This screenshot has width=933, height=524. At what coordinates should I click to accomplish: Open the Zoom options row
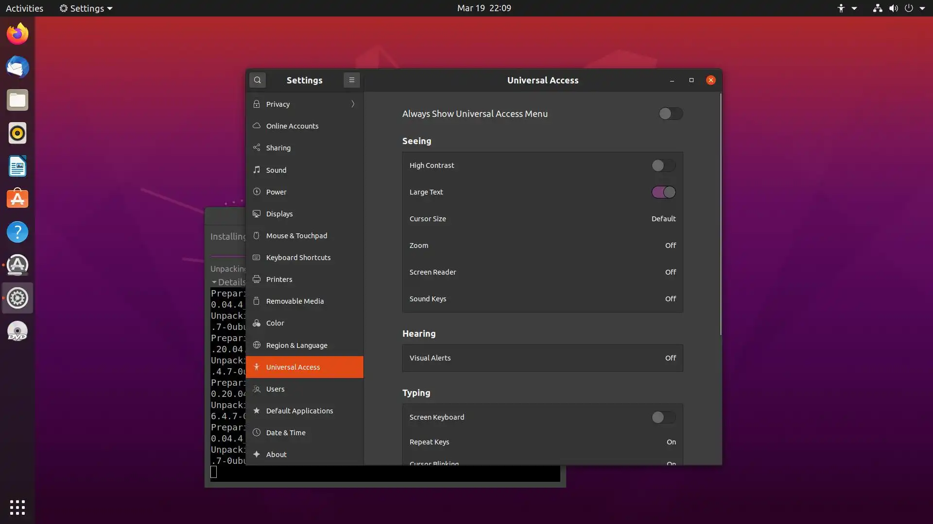542,246
